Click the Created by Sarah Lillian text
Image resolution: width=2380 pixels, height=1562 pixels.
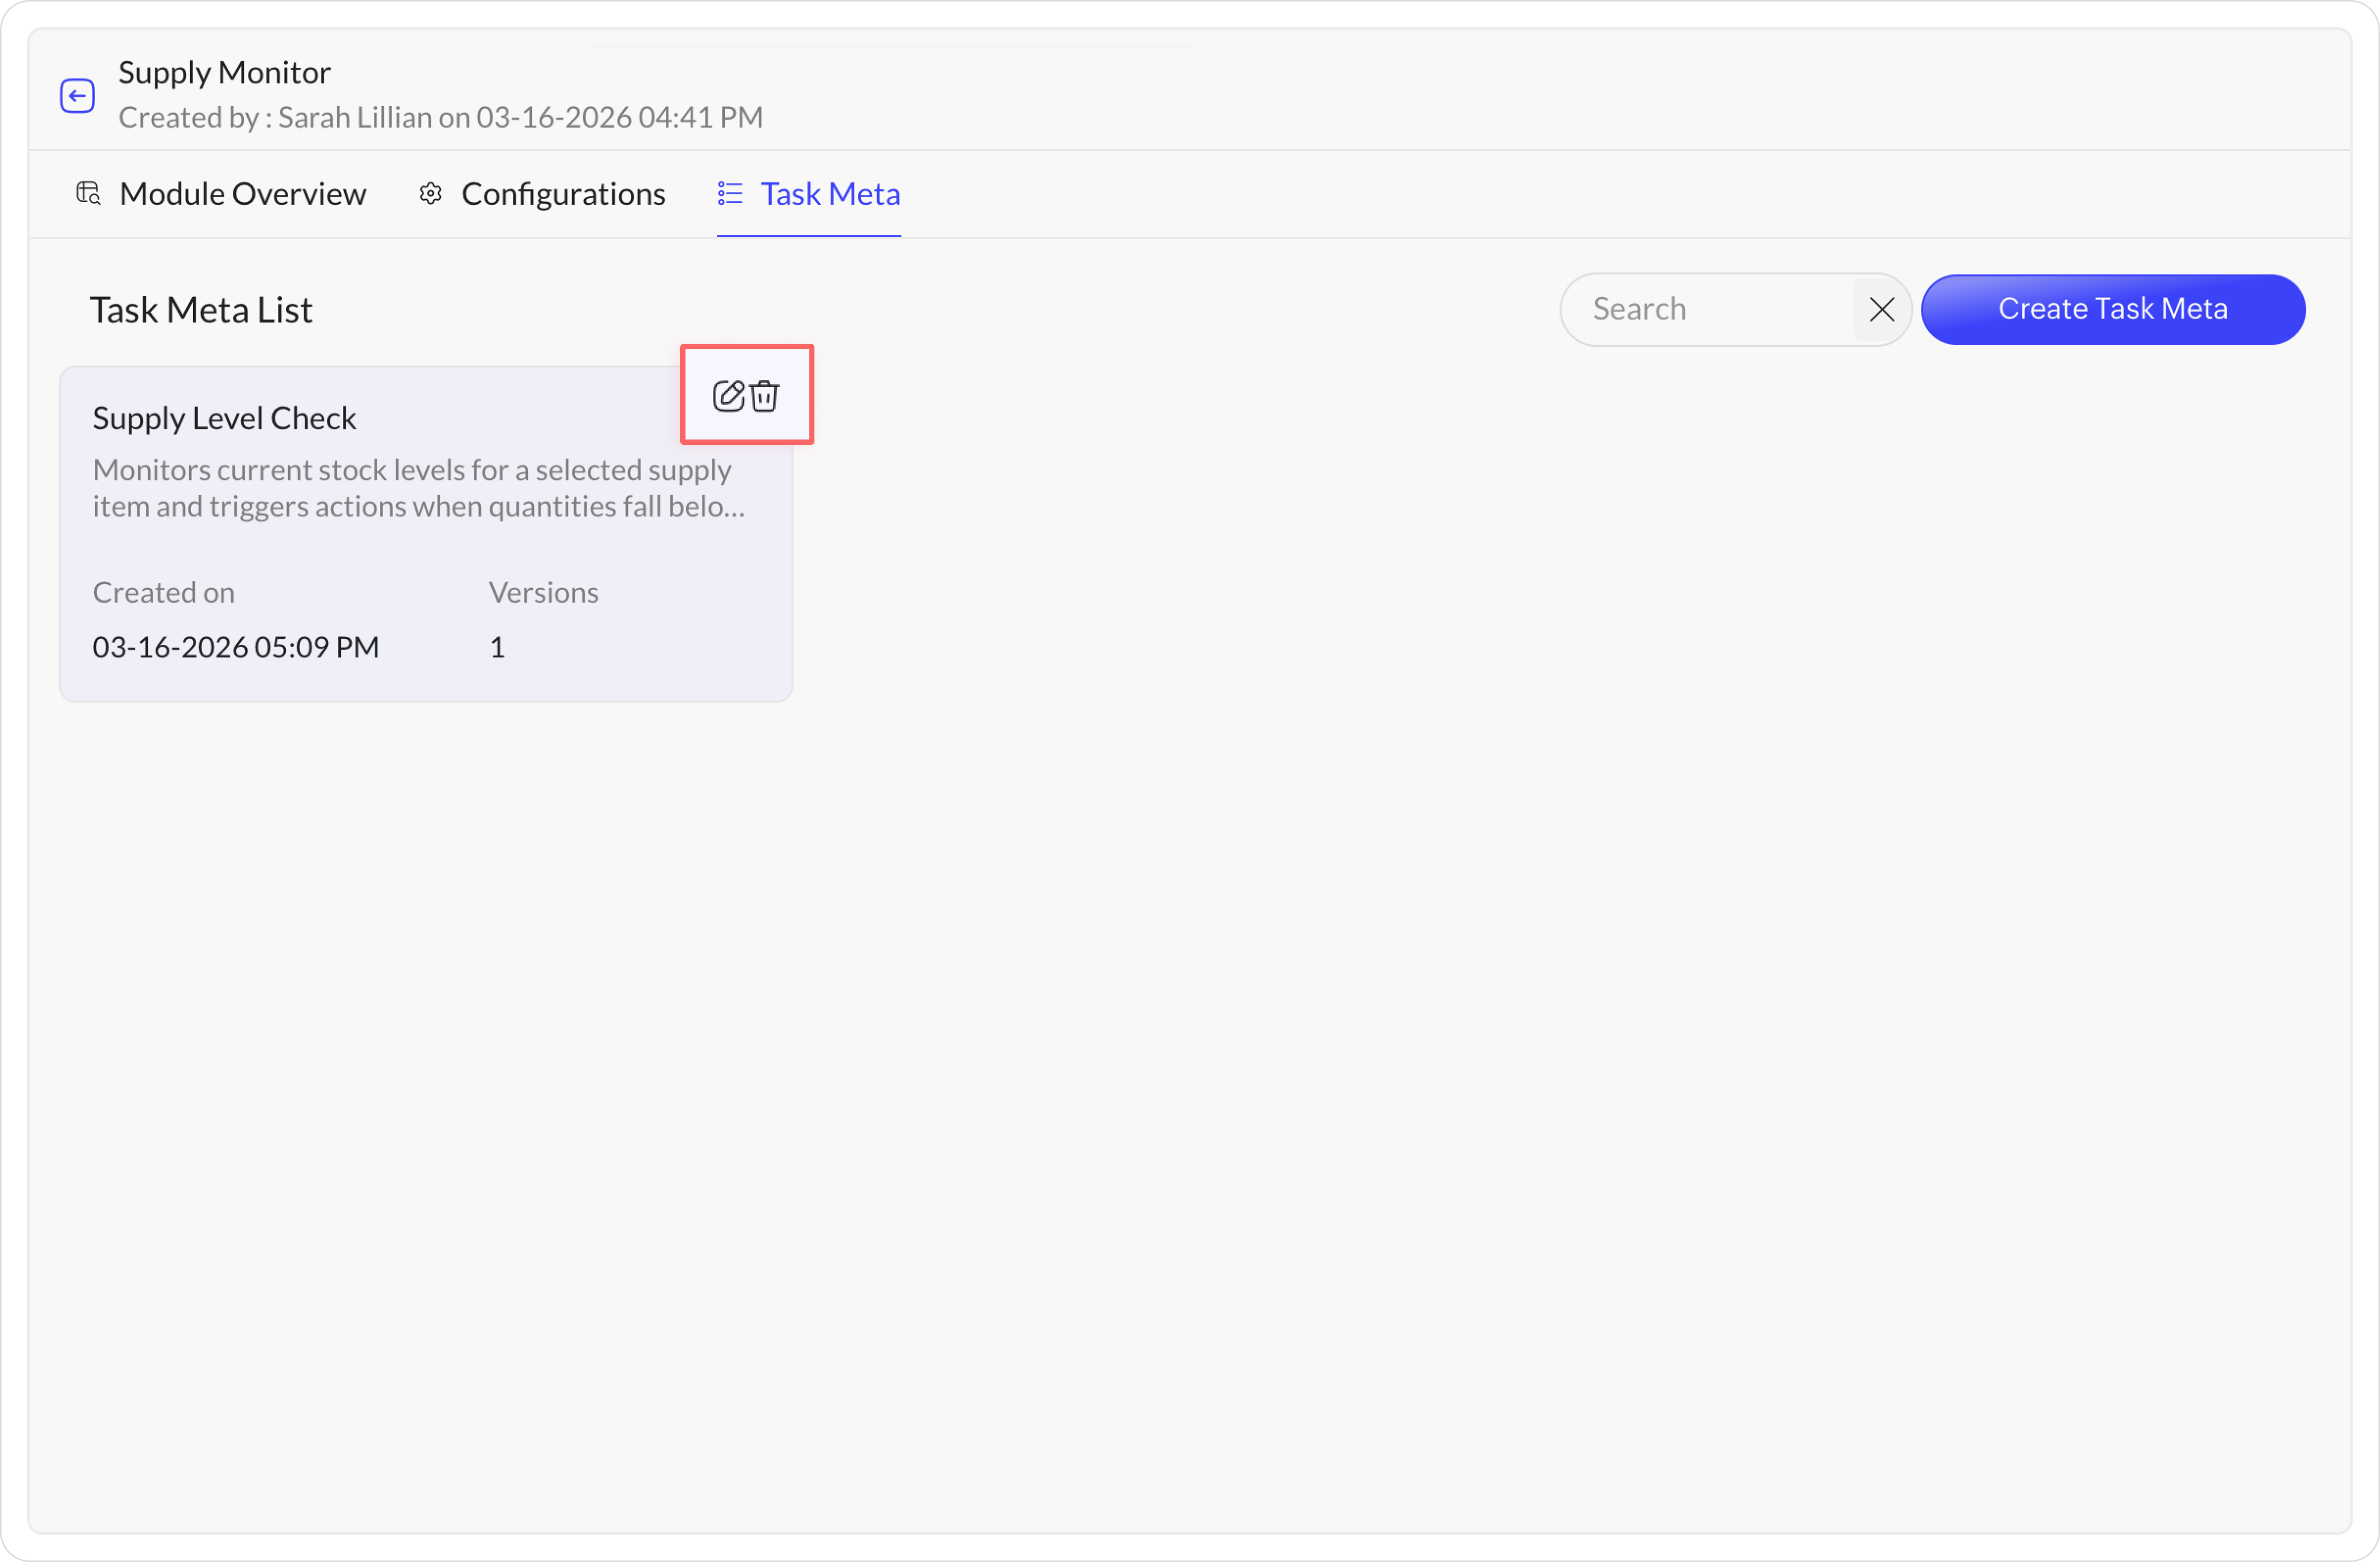pos(440,117)
